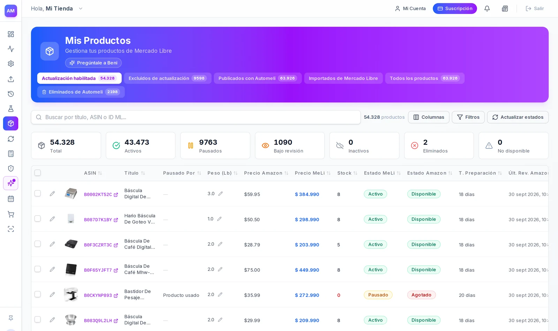
Task: Sort table by Título column
Action: pos(135,173)
